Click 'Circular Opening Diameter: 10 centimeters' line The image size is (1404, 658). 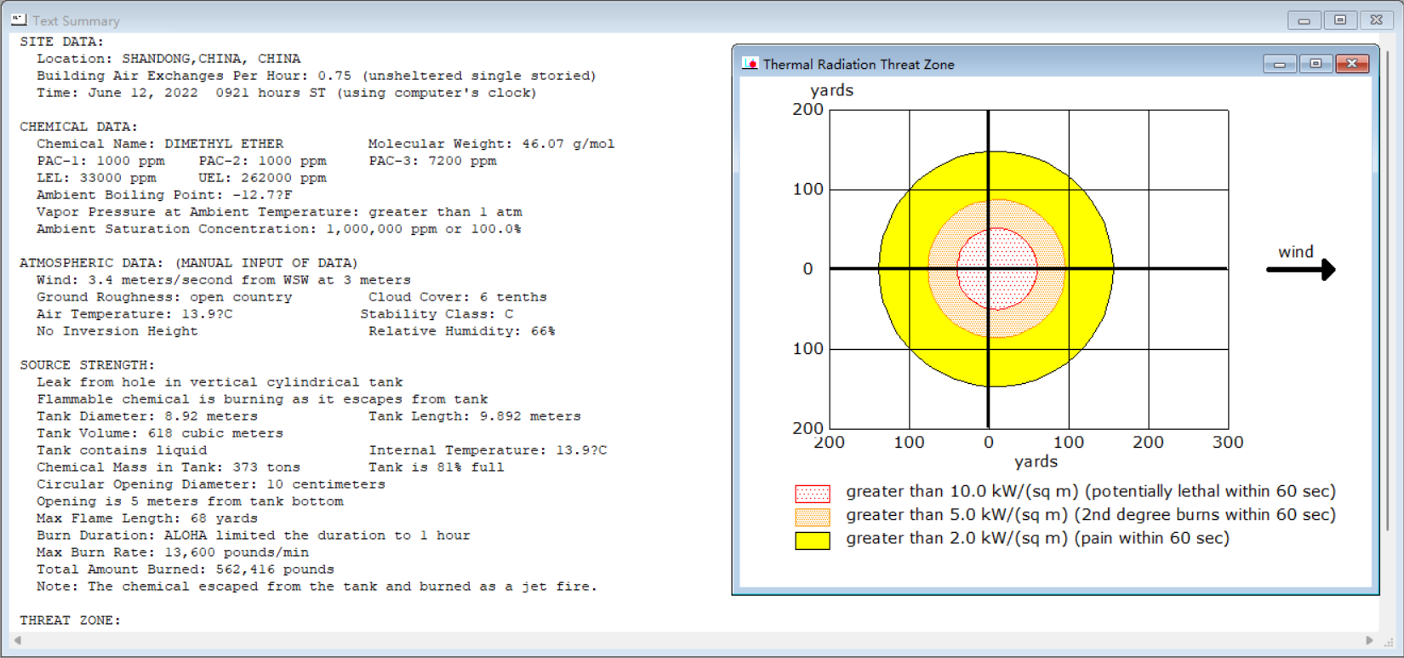[x=211, y=484]
